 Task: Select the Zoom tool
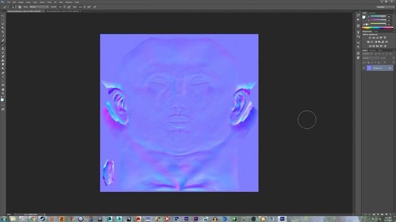pyautogui.click(x=3, y=93)
